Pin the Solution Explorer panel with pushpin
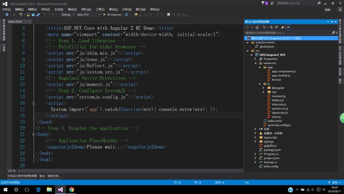Image resolution: width=344 pixels, height=194 pixels. [x=332, y=22]
